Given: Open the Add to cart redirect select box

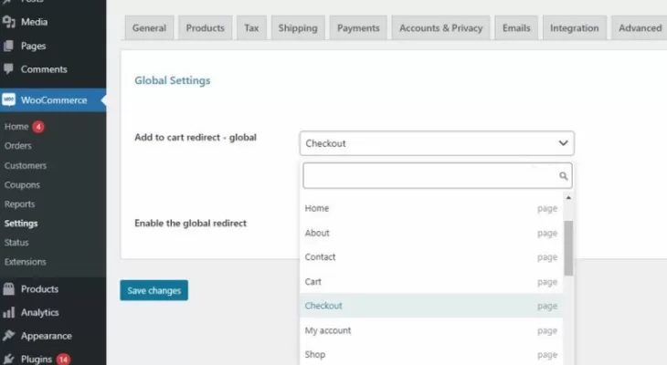Looking at the screenshot, I should [437, 143].
